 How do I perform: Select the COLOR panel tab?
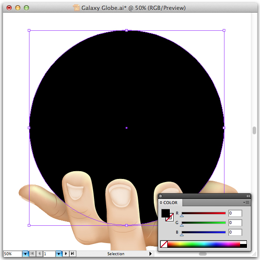pos(170,203)
